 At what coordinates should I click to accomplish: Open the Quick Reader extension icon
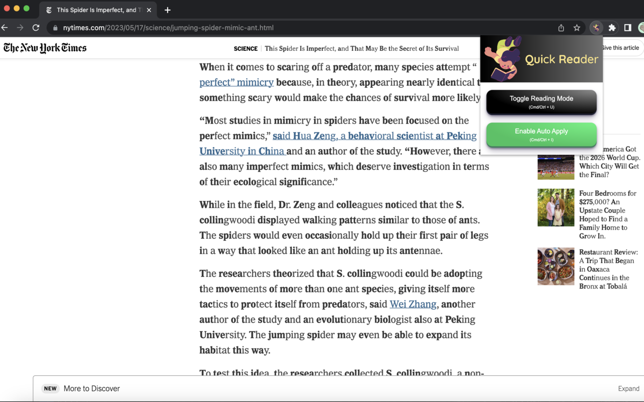tap(596, 28)
